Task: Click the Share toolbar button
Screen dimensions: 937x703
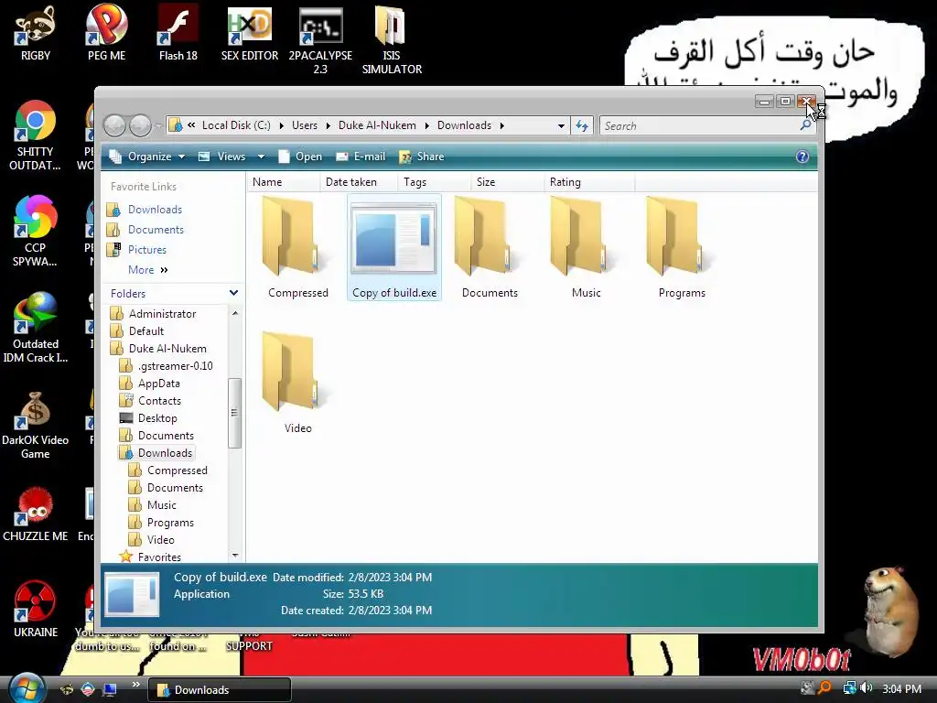Action: click(x=422, y=157)
